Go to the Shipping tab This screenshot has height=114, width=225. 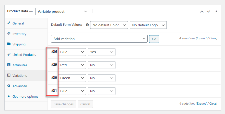tap(26, 44)
